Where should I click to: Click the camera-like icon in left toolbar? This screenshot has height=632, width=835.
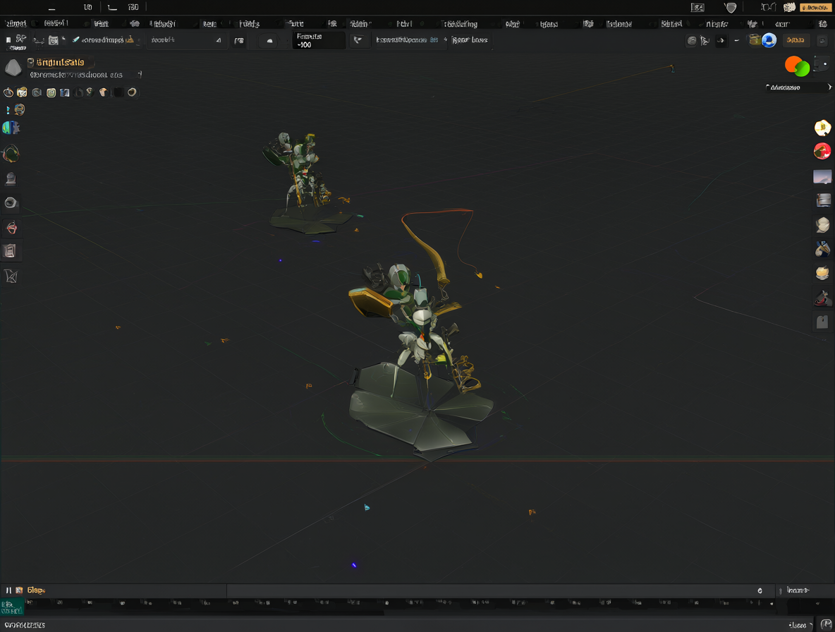tap(54, 40)
